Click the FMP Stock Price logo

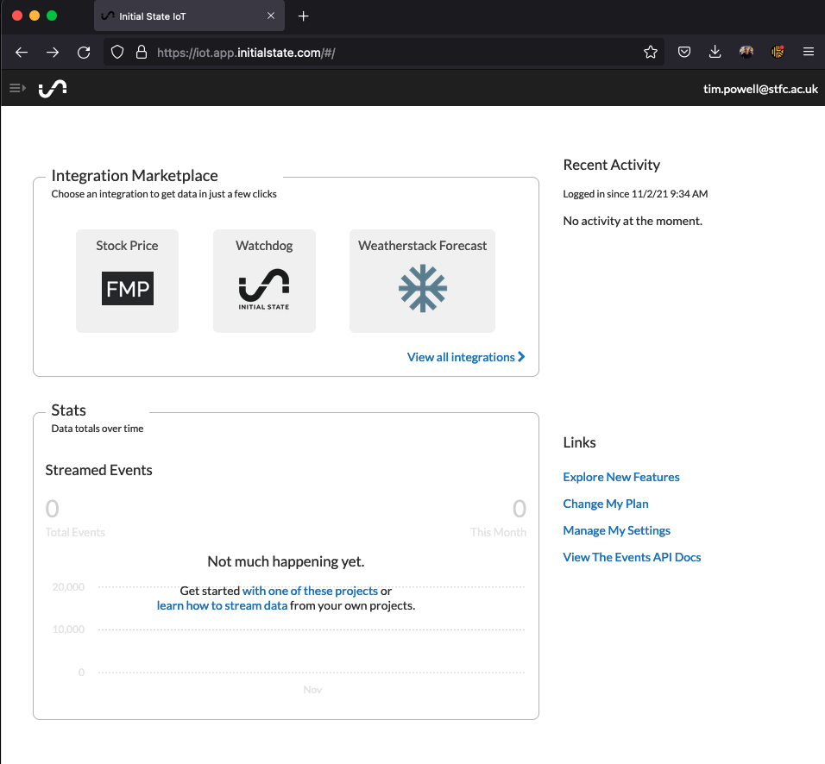pyautogui.click(x=128, y=288)
